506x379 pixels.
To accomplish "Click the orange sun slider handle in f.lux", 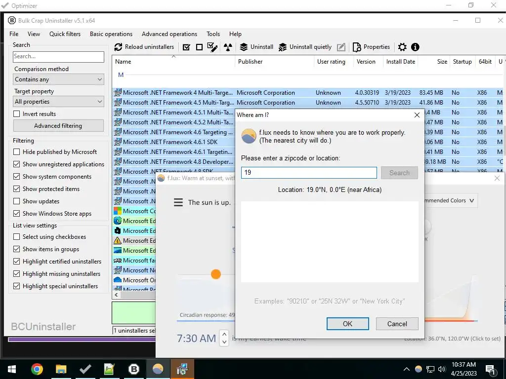I will pyautogui.click(x=216, y=274).
